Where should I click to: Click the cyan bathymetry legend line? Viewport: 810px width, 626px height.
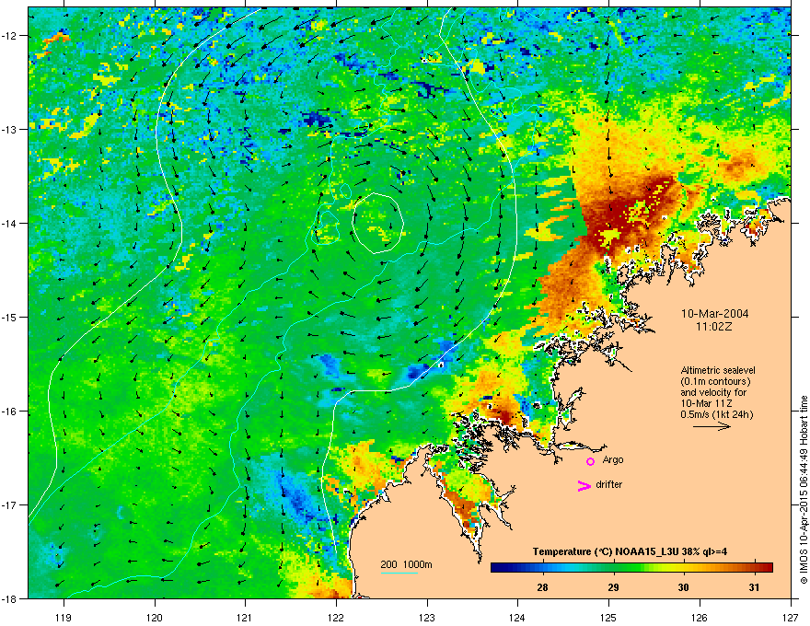[399, 573]
